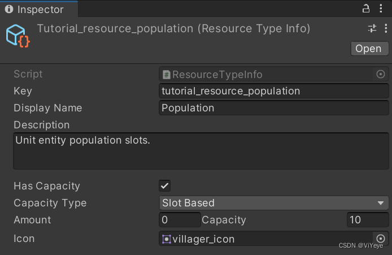Click the Capacity value field
392x255 pixels.
(x=367, y=220)
